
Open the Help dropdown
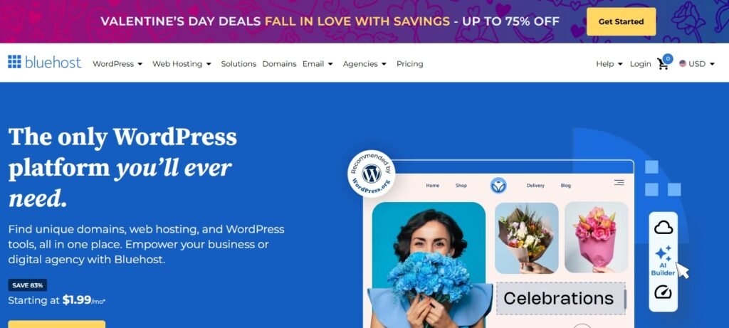coord(609,64)
